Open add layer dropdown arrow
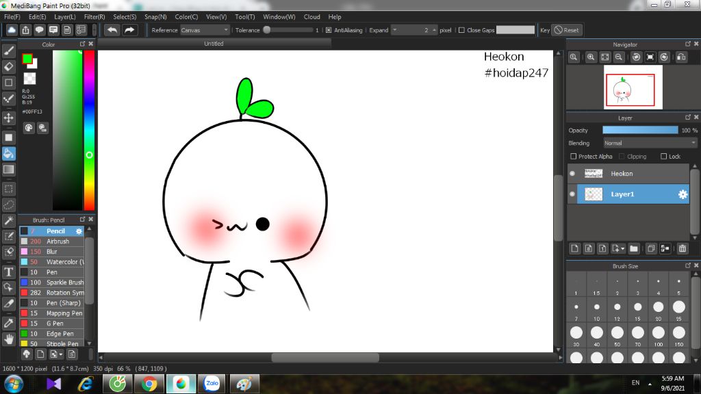Screen dimensions: 701x394 click(623, 248)
